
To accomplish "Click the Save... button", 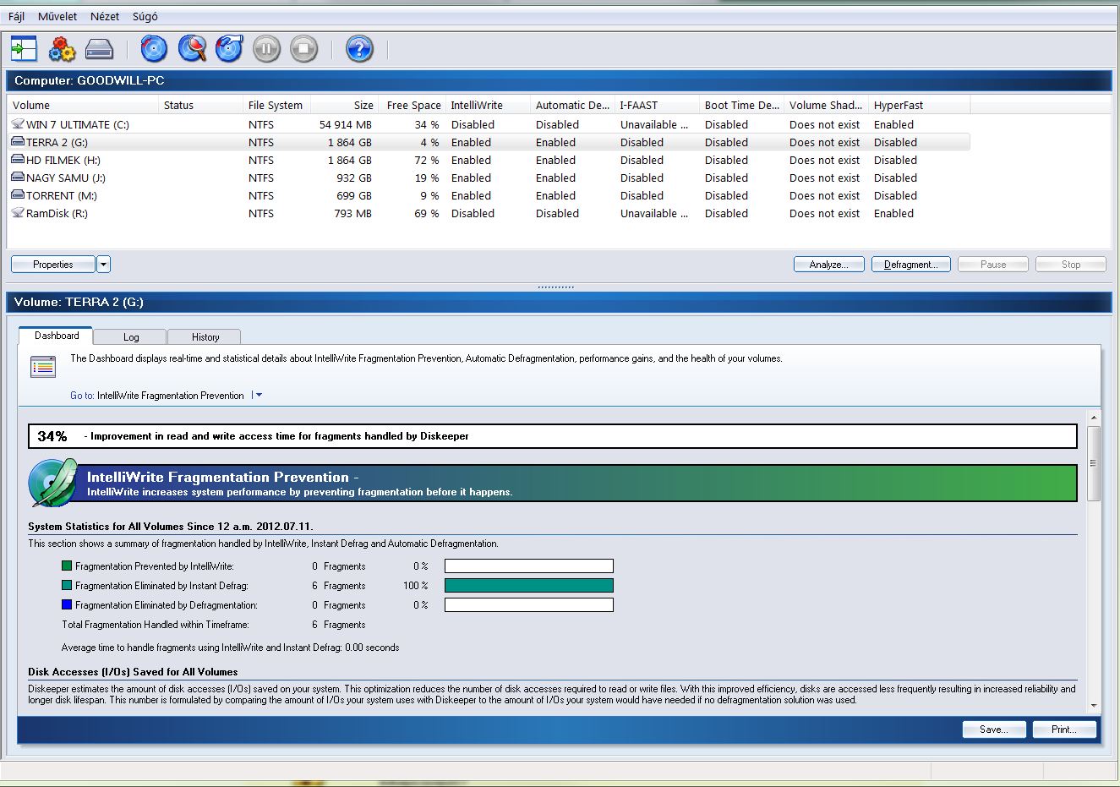I will (x=994, y=730).
